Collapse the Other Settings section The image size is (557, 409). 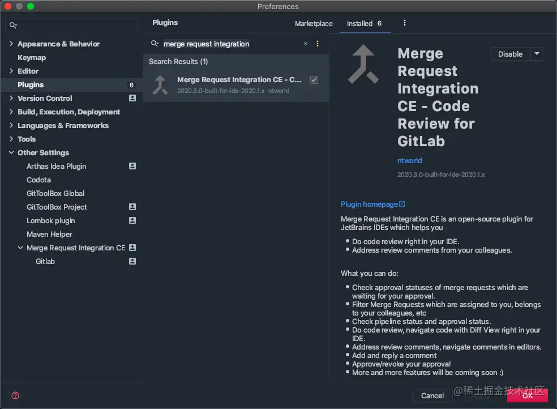click(x=11, y=152)
